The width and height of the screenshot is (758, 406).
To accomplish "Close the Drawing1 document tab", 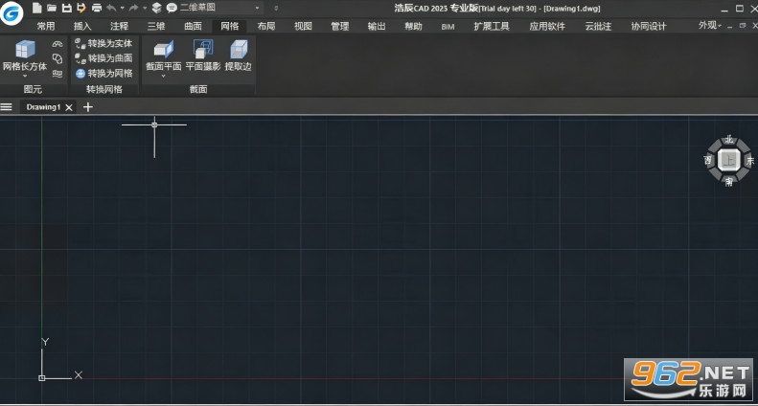I will [69, 108].
